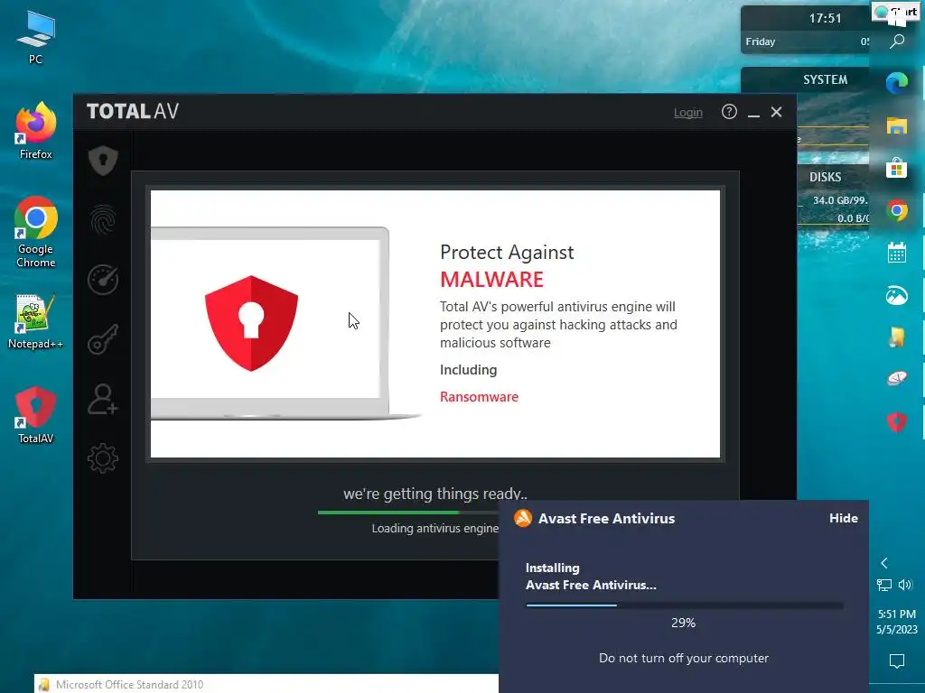Click the red shield image on the laptop
The width and height of the screenshot is (925, 693).
(251, 323)
